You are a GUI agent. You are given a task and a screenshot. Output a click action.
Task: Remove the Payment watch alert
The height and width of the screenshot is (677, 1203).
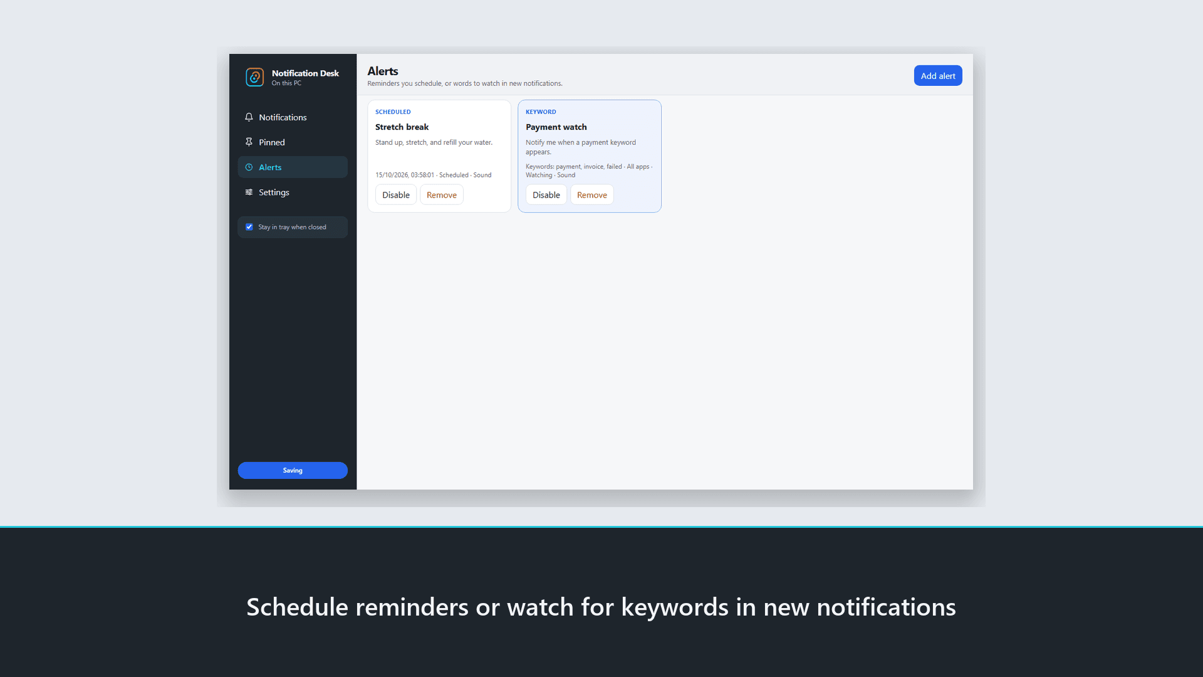(x=592, y=195)
